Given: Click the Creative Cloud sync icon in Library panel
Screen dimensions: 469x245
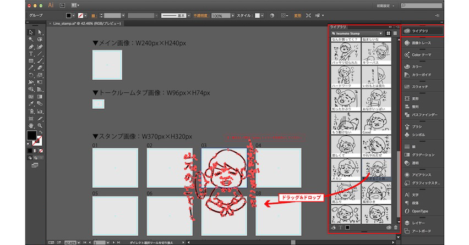Looking at the screenshot, I should click(x=389, y=227).
